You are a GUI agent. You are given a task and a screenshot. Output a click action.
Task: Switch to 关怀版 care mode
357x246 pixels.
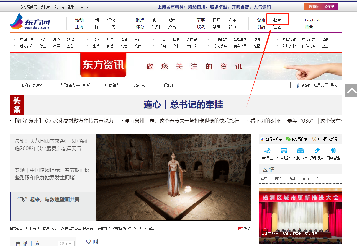coord(329,7)
